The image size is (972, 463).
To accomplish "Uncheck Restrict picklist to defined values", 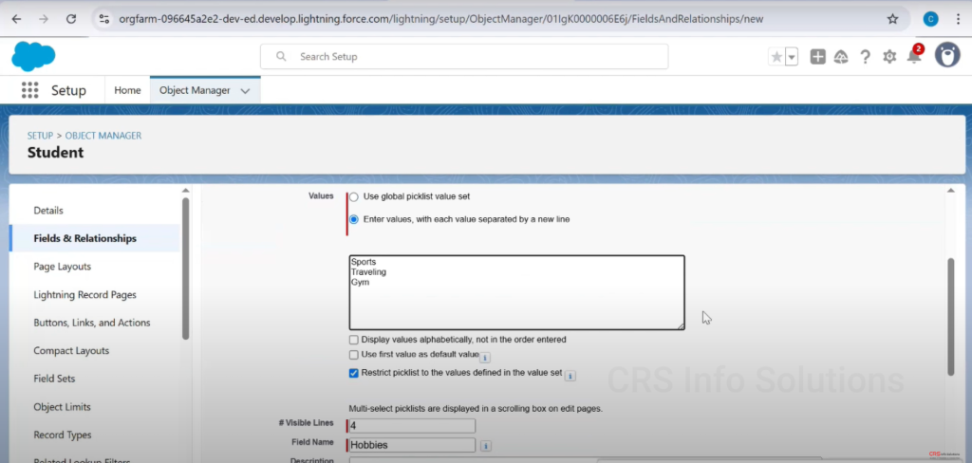I will (x=354, y=373).
